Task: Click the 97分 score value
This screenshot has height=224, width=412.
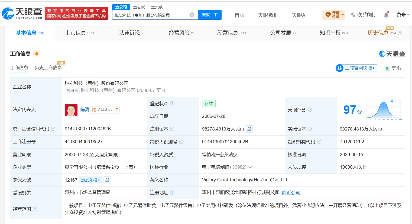Action: [x=352, y=110]
